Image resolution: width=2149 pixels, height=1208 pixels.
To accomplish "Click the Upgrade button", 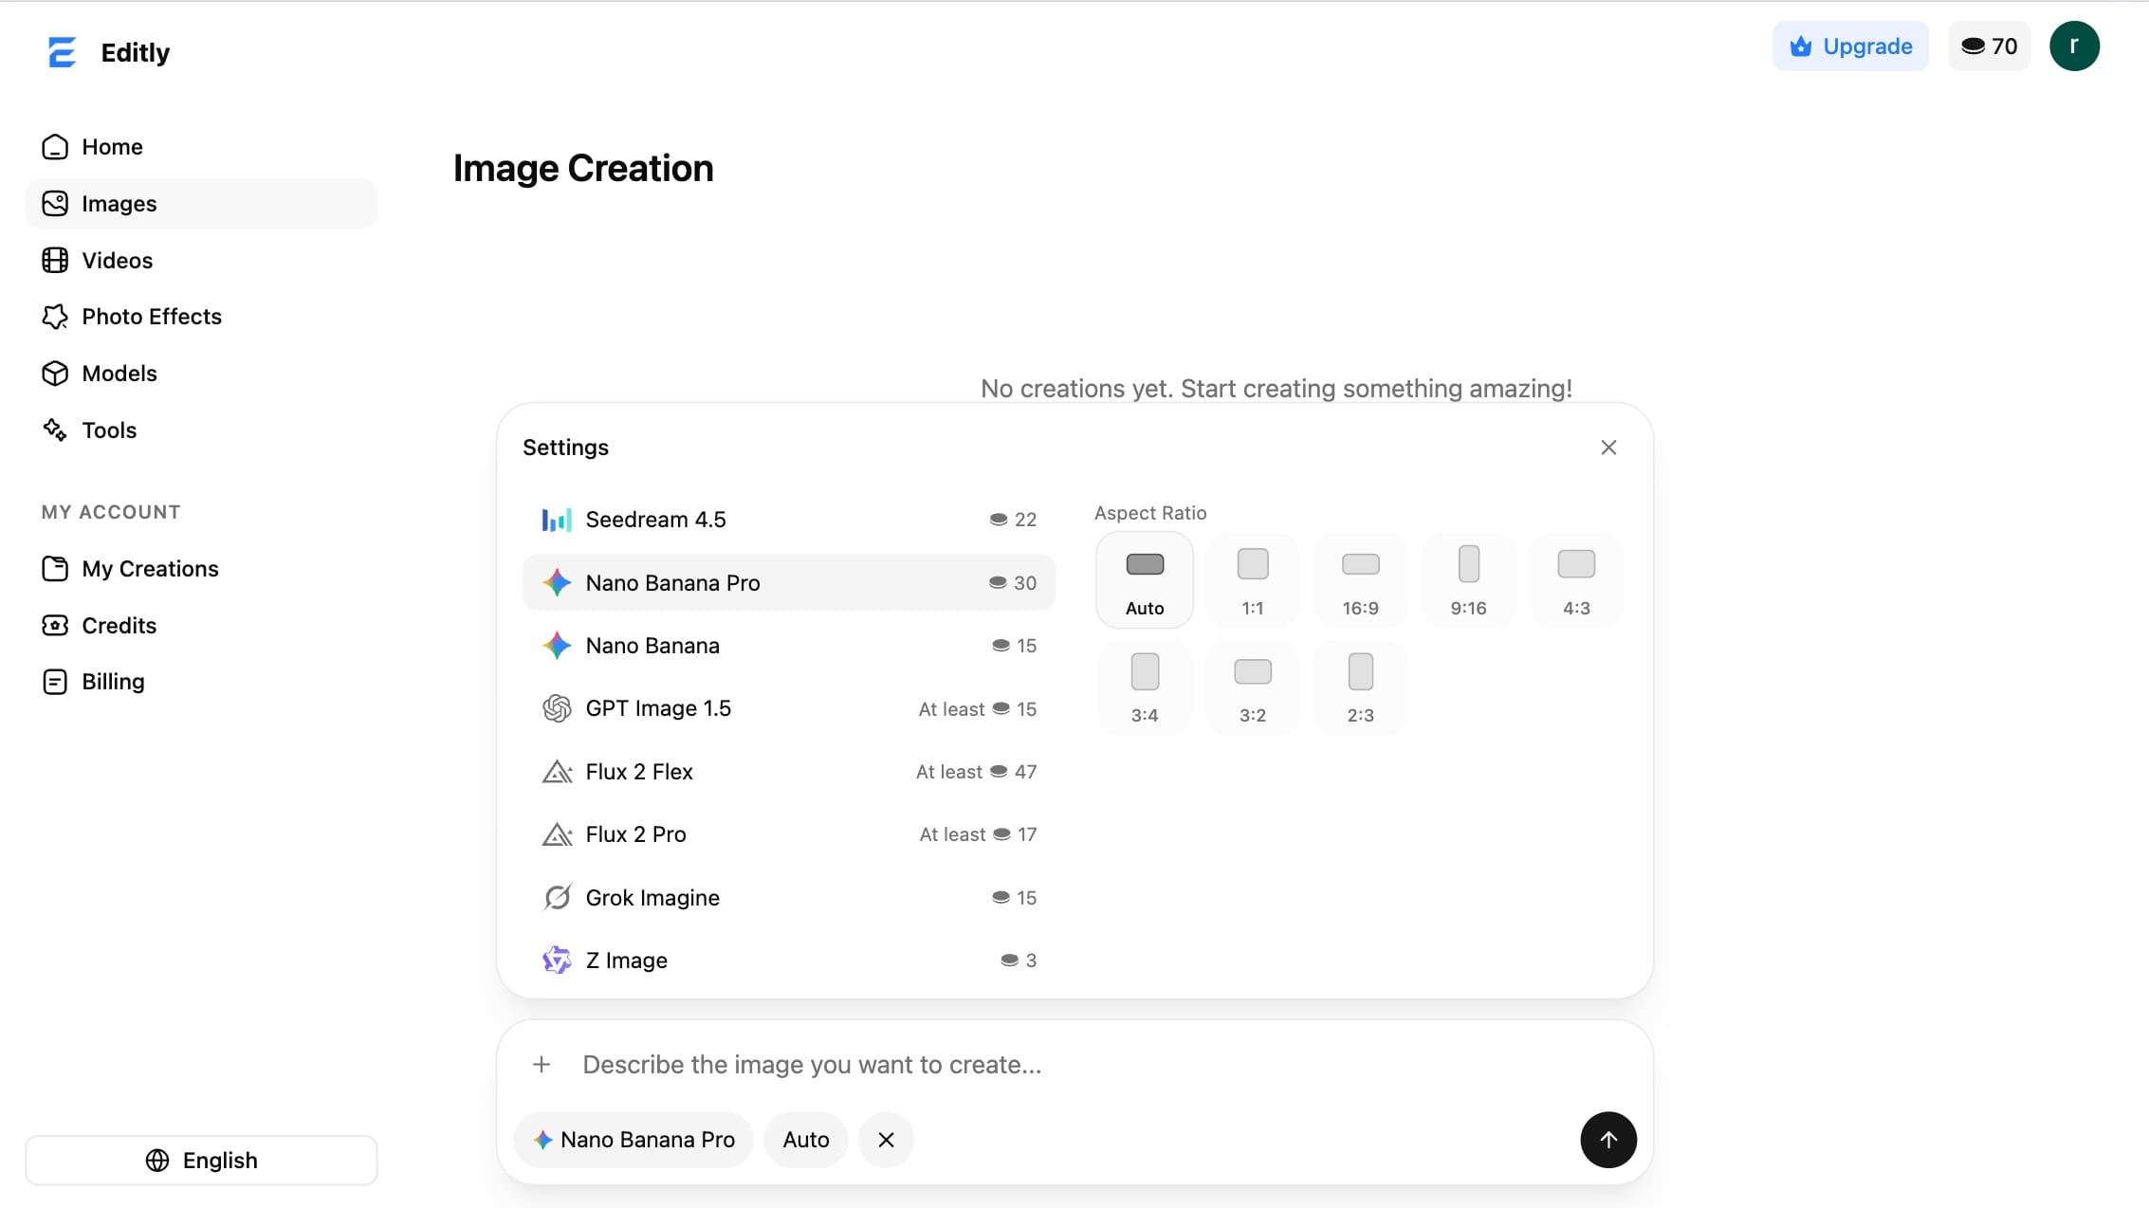I will (x=1849, y=46).
